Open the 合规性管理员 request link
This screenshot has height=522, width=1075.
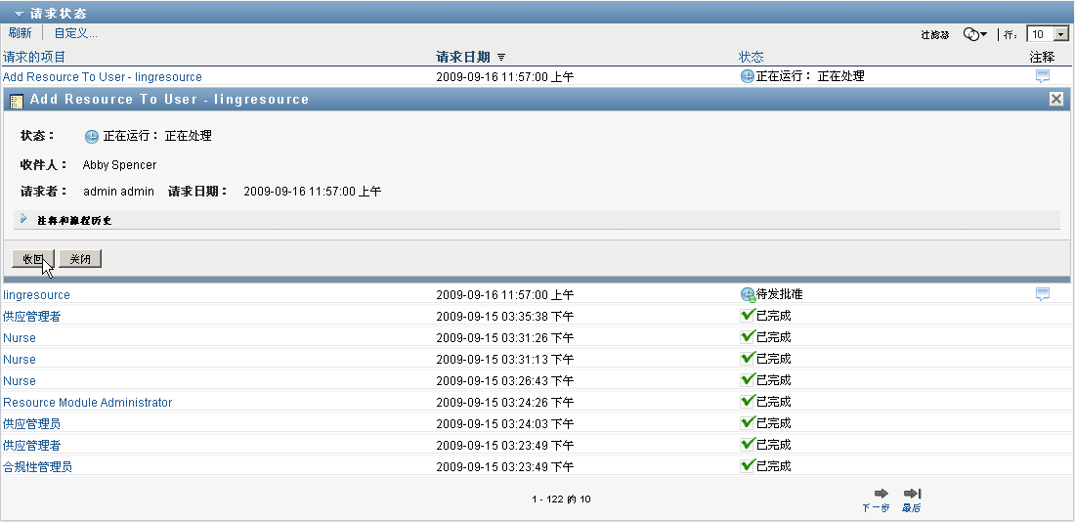37,467
